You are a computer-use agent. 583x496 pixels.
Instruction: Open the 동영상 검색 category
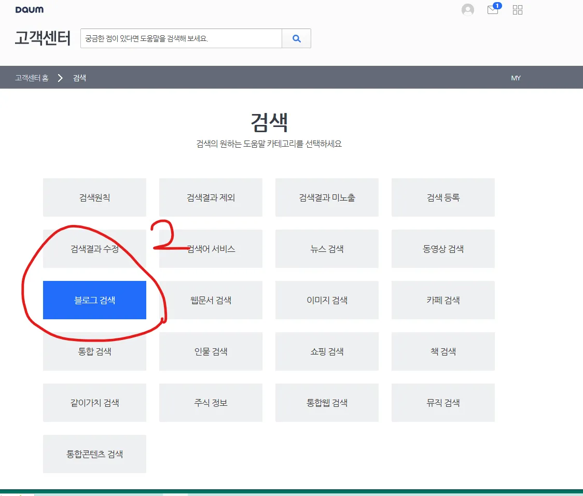pos(443,249)
